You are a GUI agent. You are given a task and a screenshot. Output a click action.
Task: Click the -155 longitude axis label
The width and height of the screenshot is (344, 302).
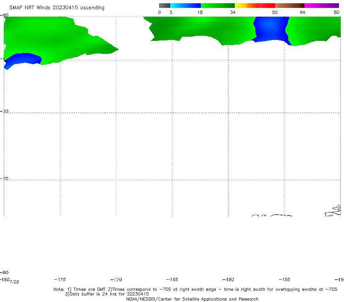click(x=284, y=280)
